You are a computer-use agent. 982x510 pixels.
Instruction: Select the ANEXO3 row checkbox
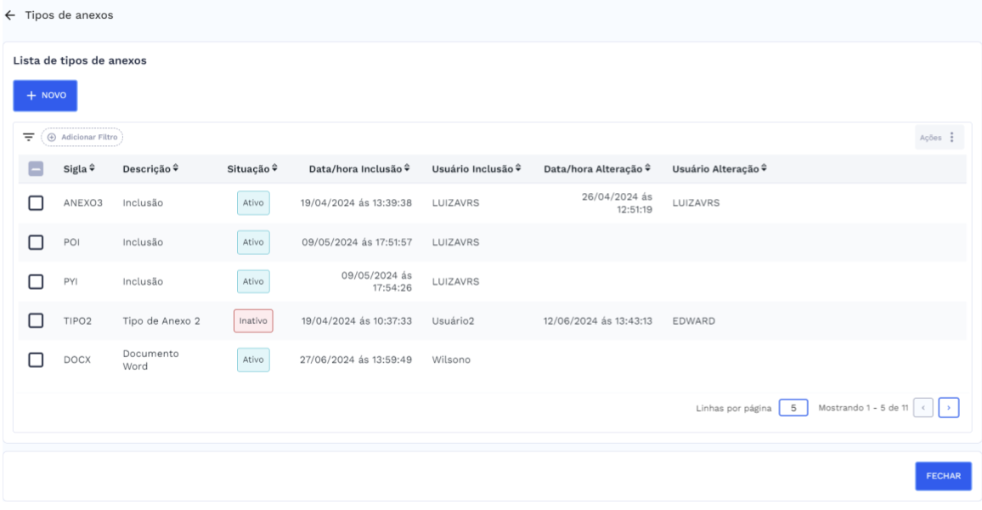36,203
